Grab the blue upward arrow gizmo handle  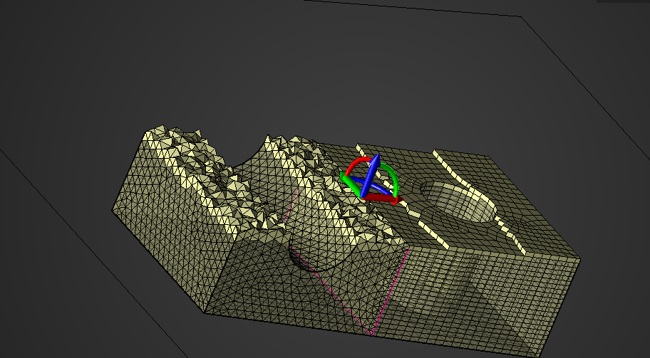371,174
